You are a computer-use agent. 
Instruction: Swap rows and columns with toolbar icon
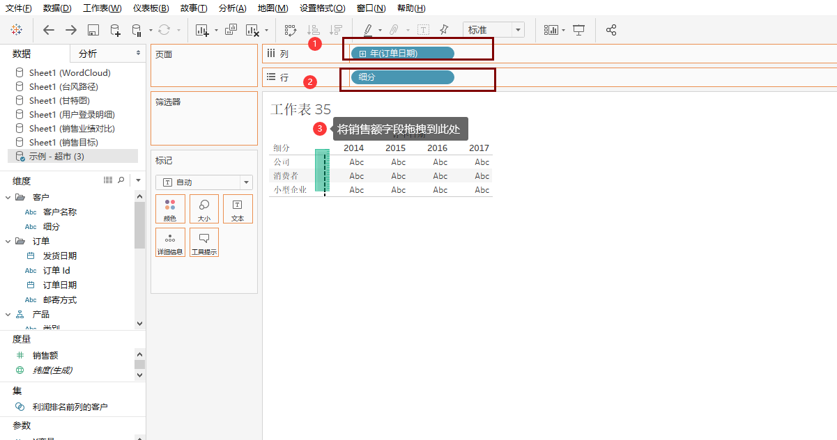point(291,30)
